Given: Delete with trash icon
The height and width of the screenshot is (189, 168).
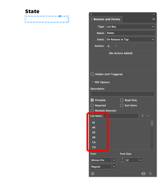Looking at the screenshot, I should (150, 174).
